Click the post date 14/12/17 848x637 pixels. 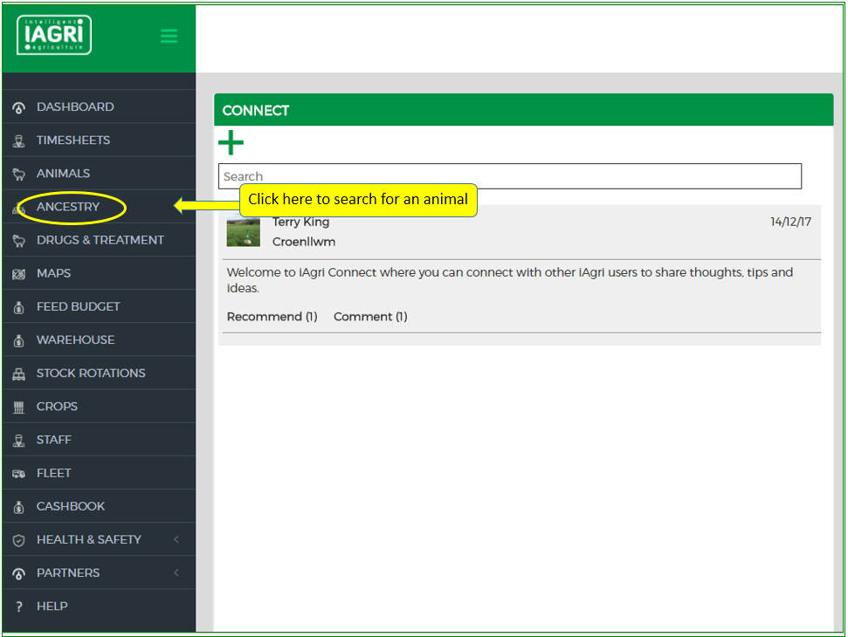point(790,222)
